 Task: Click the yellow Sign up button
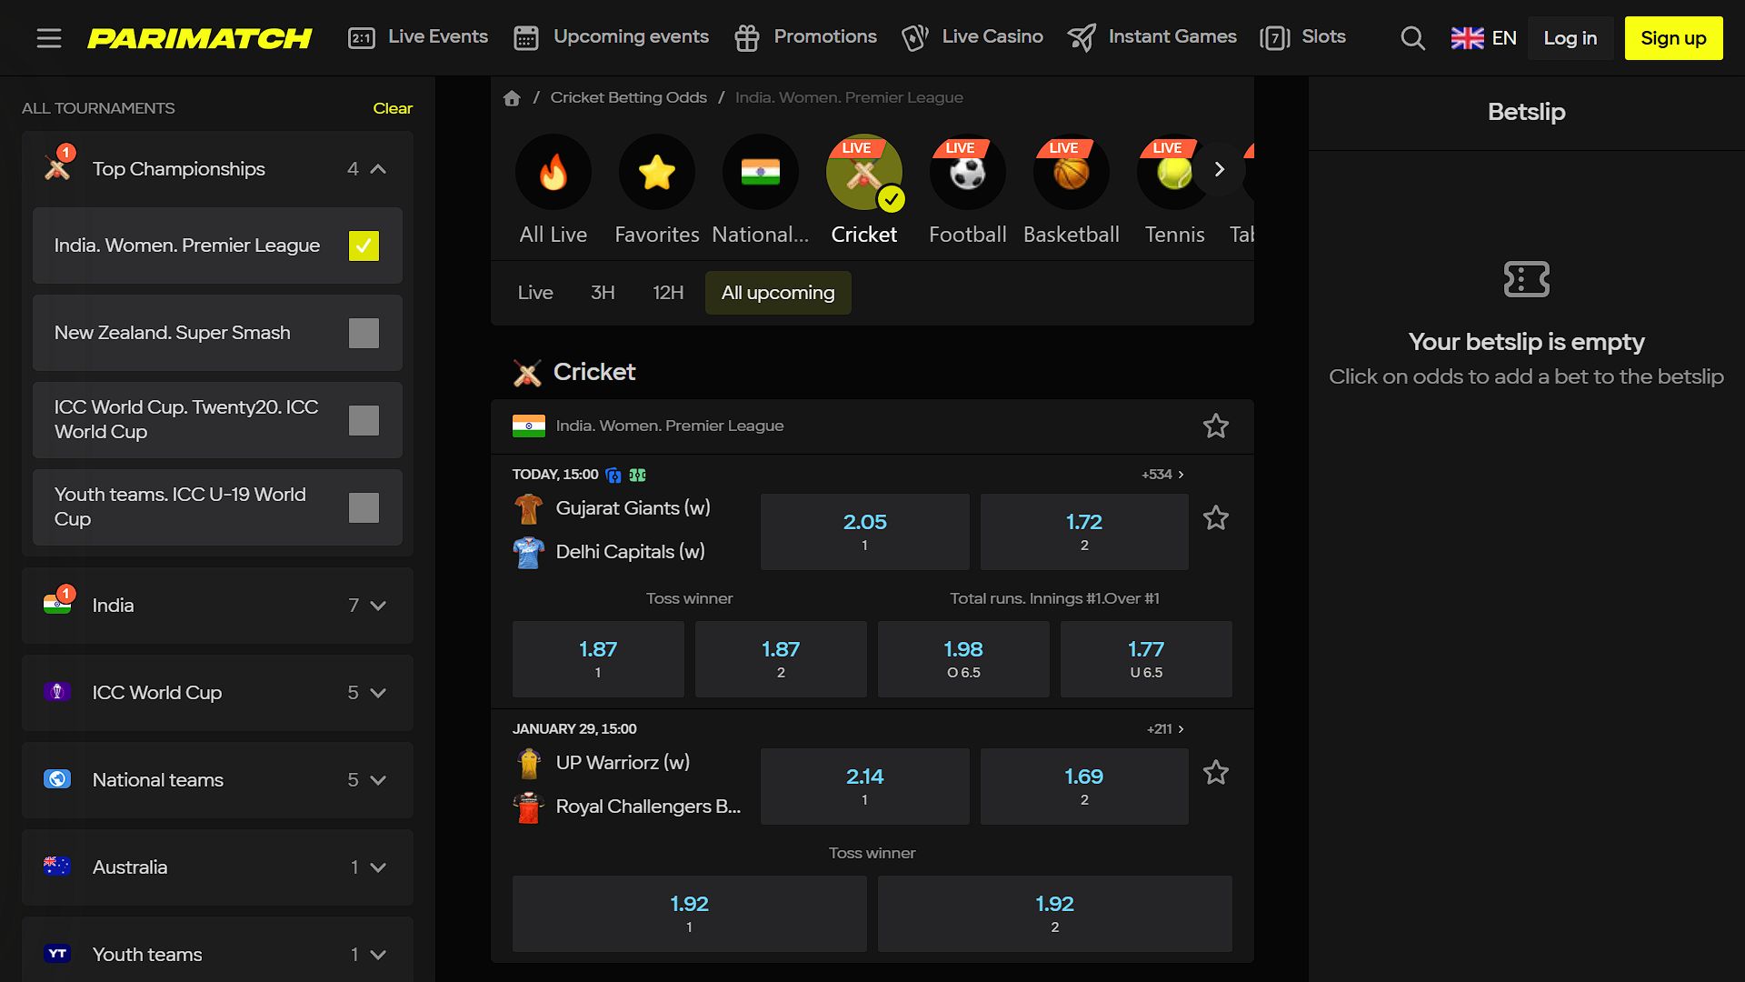[1673, 38]
